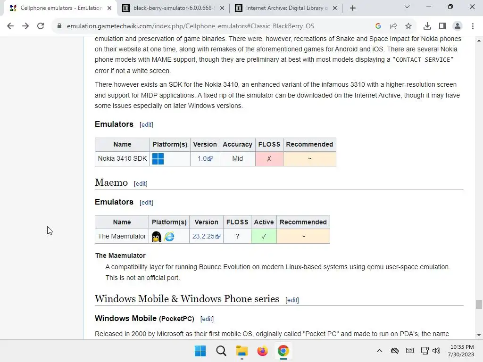
Task: Open cloud sync tray icon
Action: [395, 351]
